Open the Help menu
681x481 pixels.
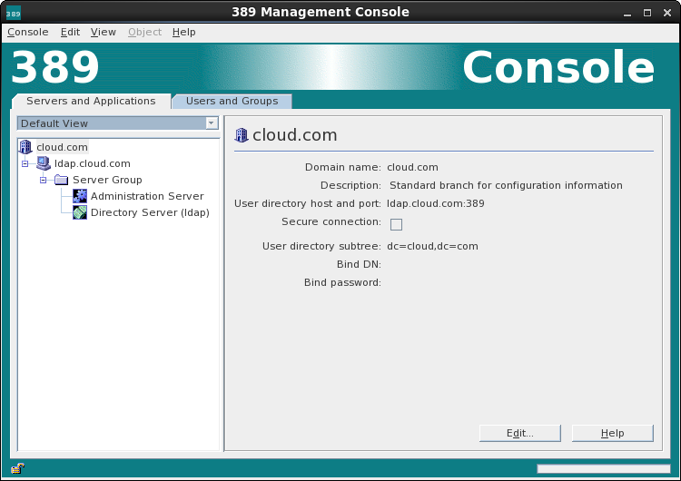click(183, 32)
